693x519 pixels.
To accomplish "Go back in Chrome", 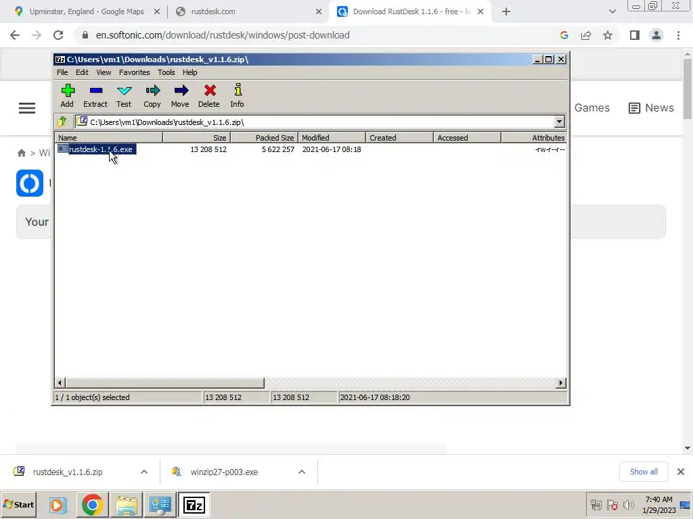I will click(15, 35).
